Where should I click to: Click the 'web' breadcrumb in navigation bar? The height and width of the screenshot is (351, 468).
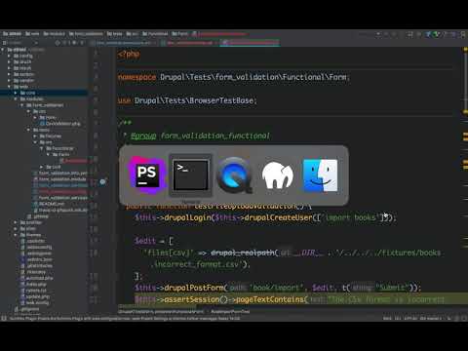pyautogui.click(x=32, y=34)
